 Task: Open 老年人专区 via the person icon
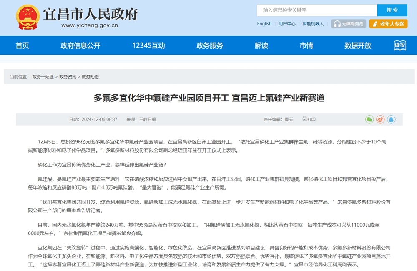[377, 24]
